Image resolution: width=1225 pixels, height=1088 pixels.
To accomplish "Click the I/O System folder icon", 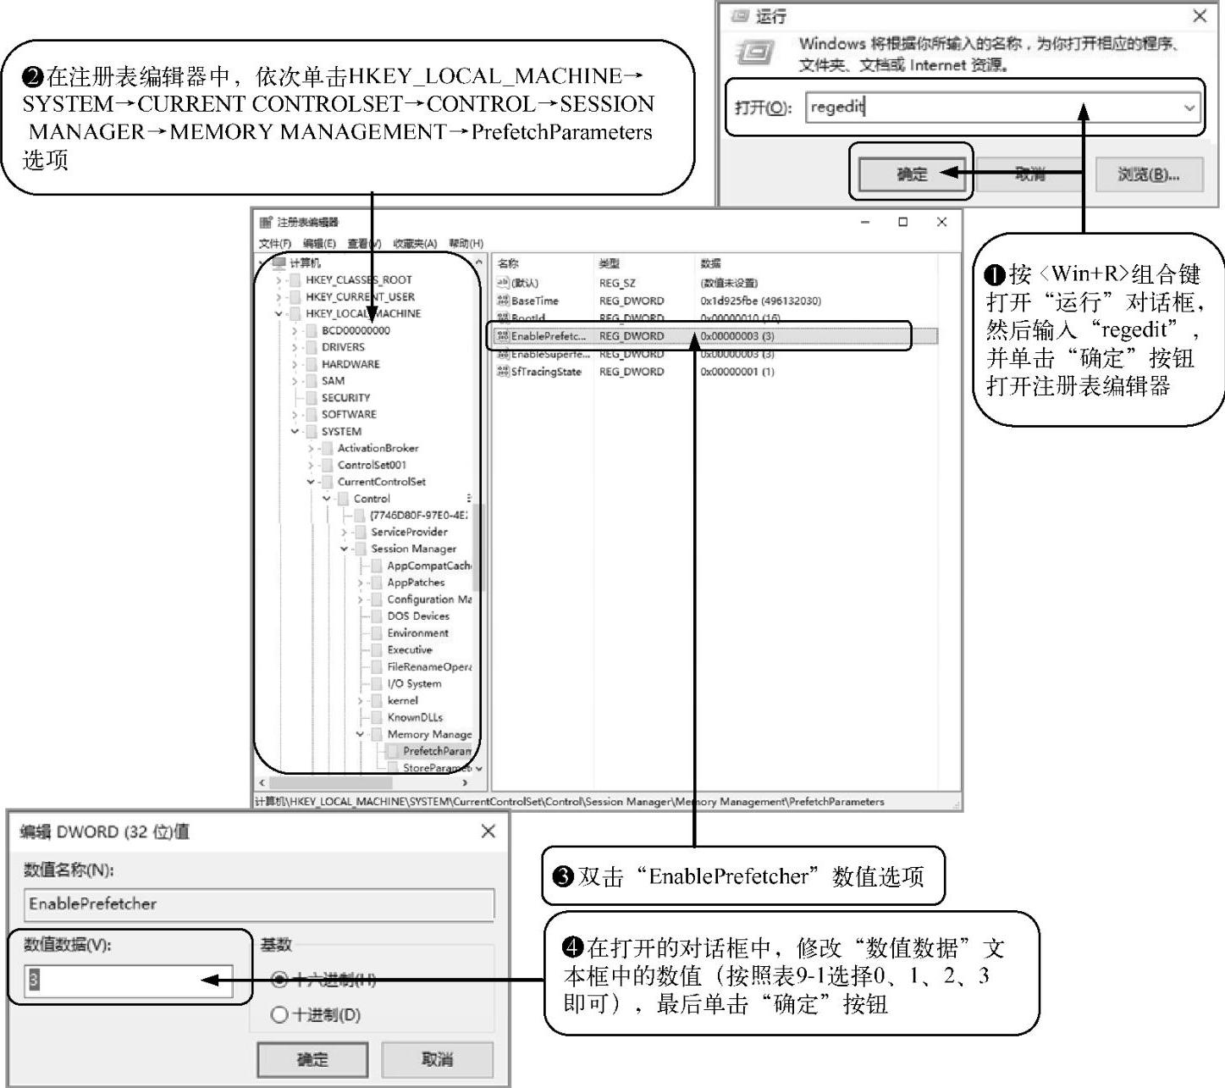I will pos(377,683).
